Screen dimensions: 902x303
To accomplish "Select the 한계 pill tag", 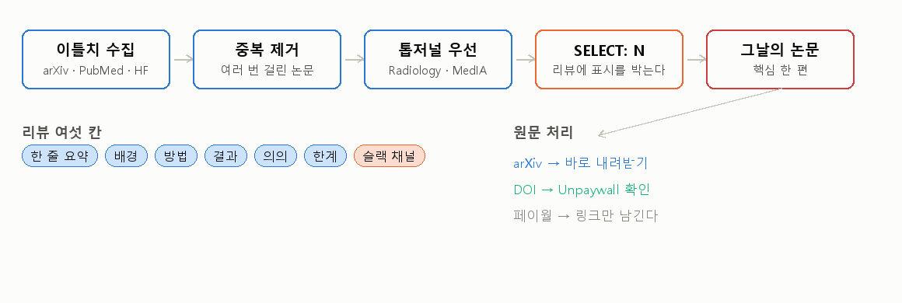I will coord(326,156).
